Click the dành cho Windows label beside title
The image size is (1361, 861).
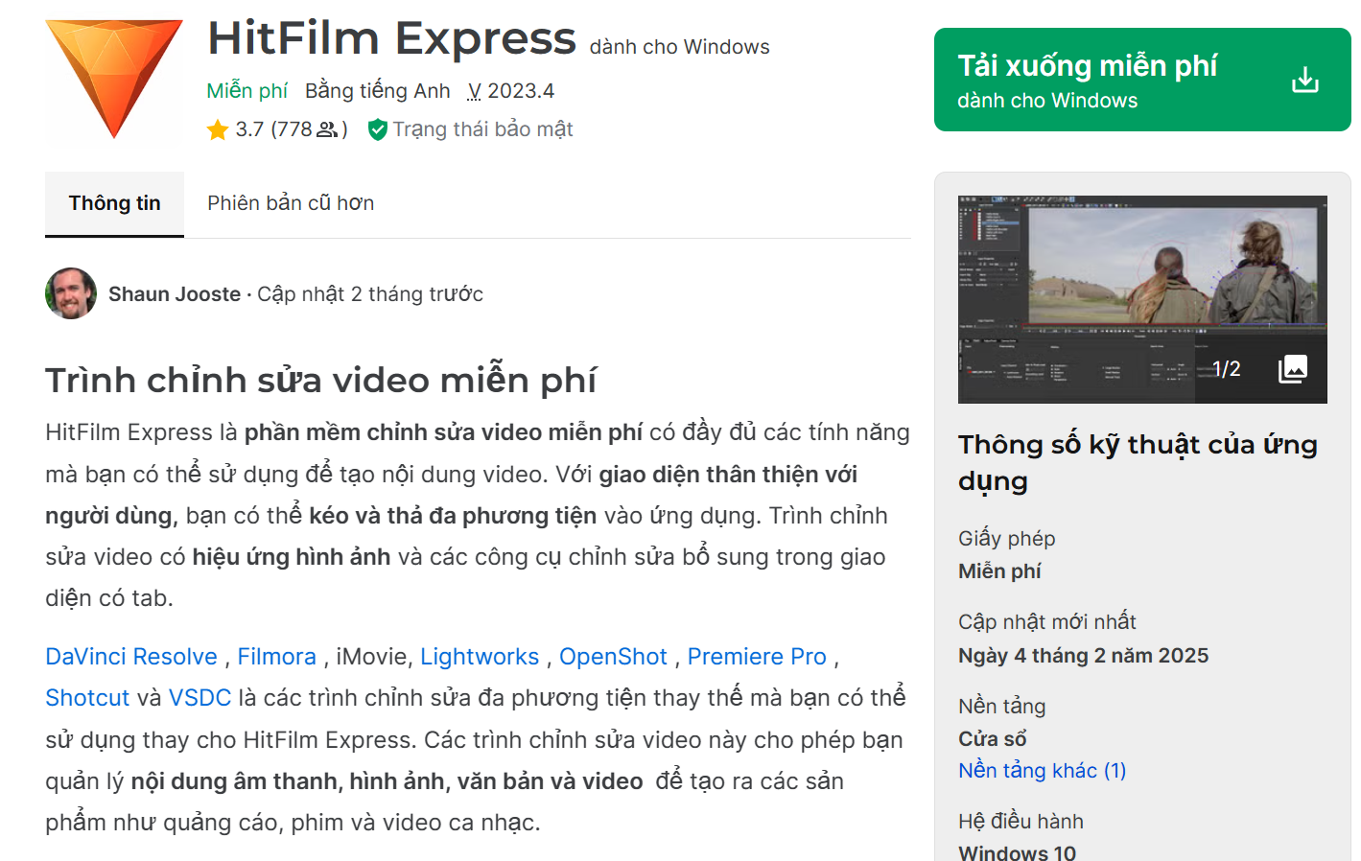click(679, 47)
